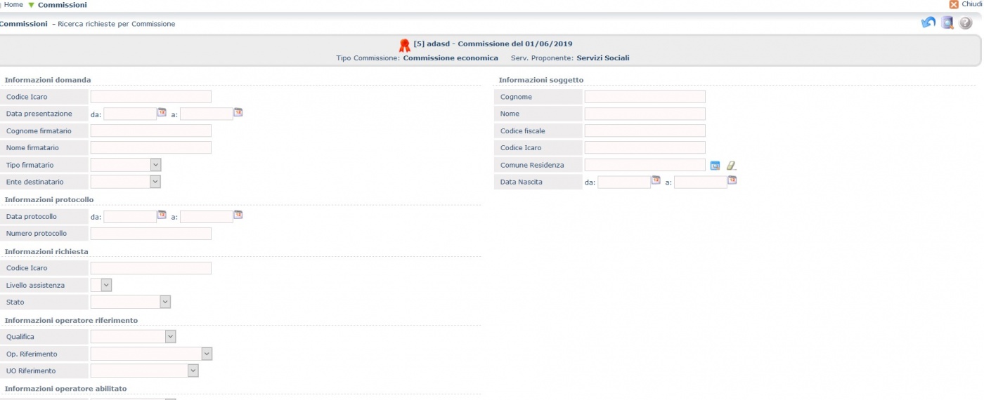
Task: Click the database search icon
Action: pyautogui.click(x=947, y=23)
